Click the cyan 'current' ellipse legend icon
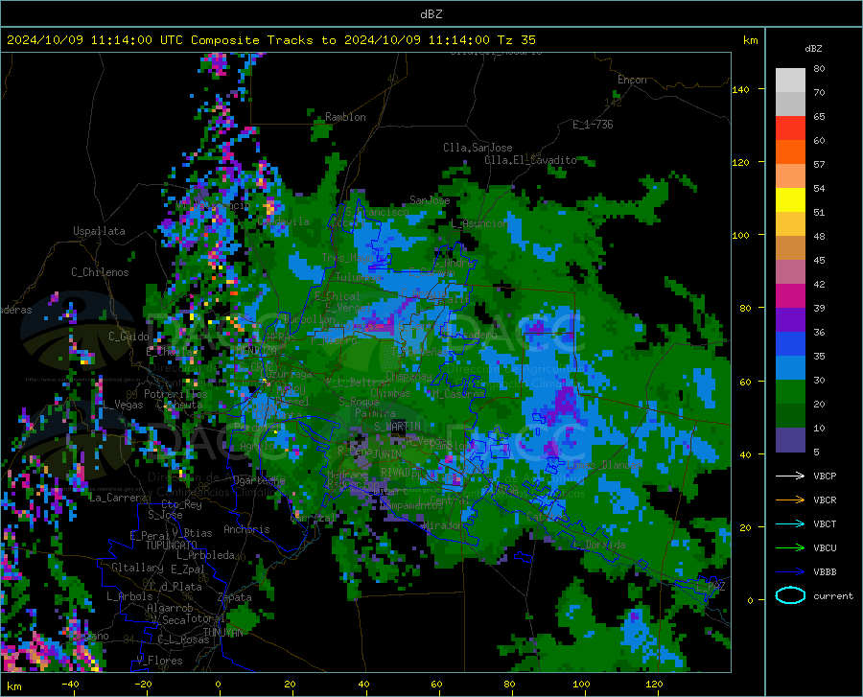This screenshot has width=863, height=697. 790,595
